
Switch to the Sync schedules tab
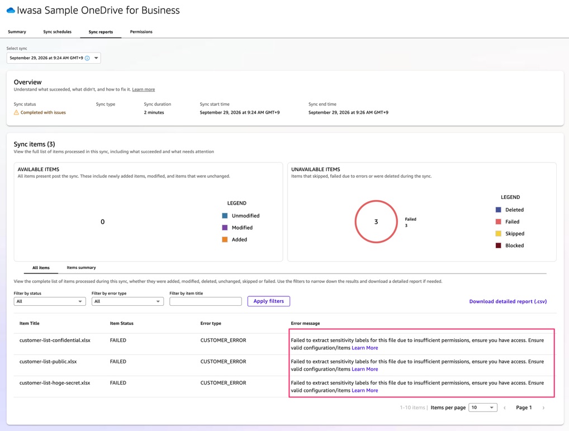pyautogui.click(x=58, y=32)
